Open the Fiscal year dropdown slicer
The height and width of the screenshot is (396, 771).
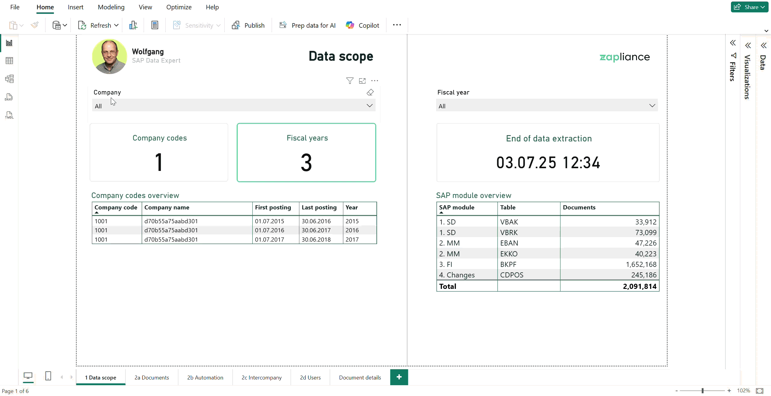547,106
